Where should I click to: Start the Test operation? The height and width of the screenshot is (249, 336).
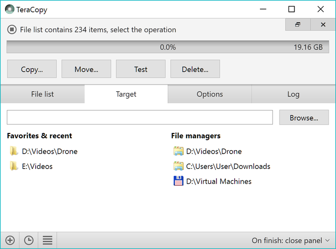pyautogui.click(x=141, y=69)
